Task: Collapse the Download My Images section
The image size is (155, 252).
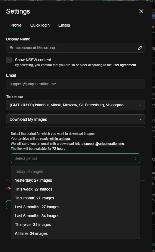Action: click(x=76, y=119)
